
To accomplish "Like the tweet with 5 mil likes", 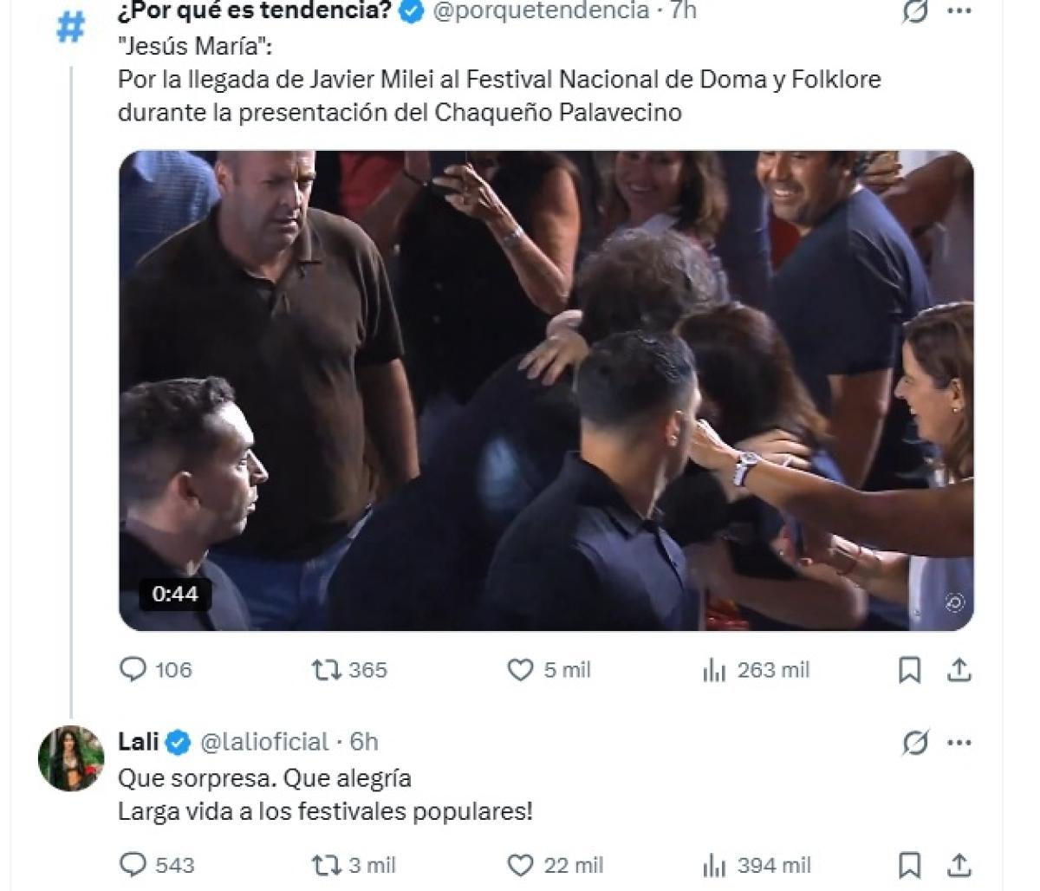I will pyautogui.click(x=520, y=670).
